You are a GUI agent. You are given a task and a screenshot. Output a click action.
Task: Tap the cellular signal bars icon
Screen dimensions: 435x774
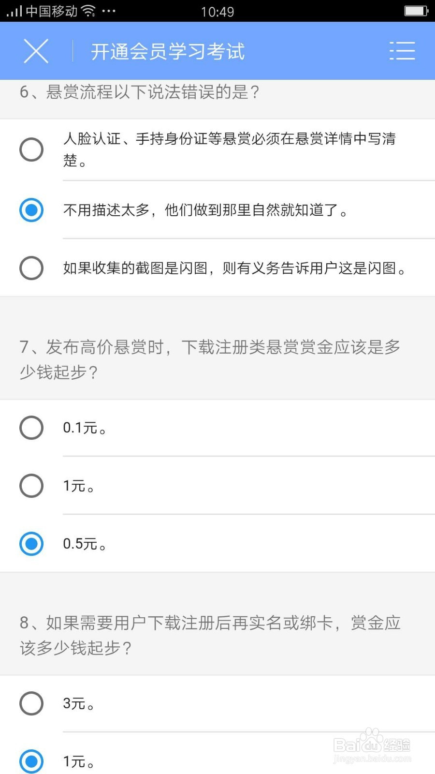[14, 11]
